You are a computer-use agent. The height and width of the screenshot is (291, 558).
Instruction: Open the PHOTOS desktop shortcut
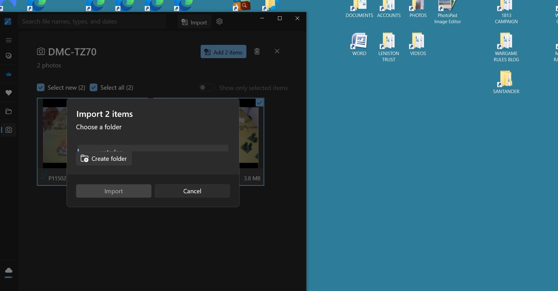[418, 9]
